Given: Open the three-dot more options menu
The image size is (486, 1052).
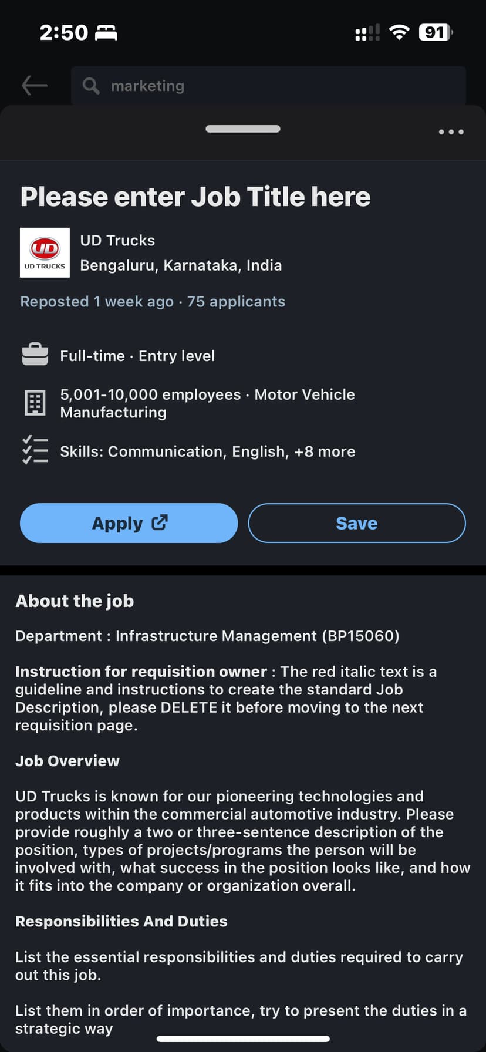Looking at the screenshot, I should (x=451, y=132).
